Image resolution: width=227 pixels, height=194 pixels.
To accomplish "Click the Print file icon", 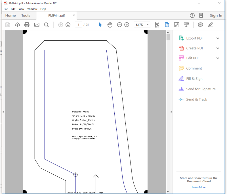I will (27, 25).
